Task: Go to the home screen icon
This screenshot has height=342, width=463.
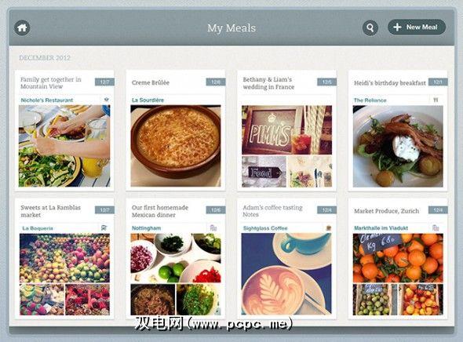Action: (x=22, y=27)
